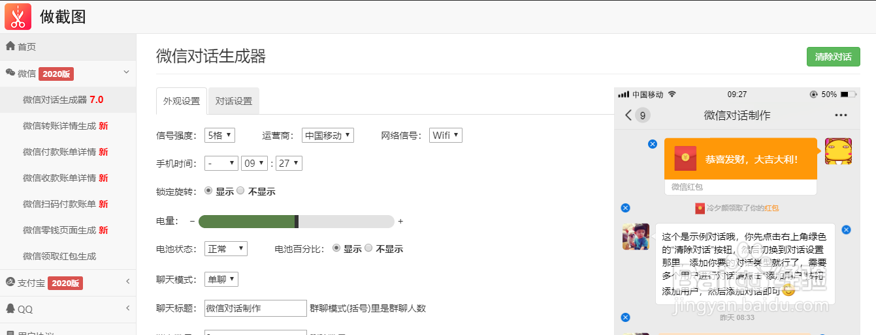The width and height of the screenshot is (876, 335).
Task: Open 微信转账详情生成 in the sidebar
Action: (65, 126)
